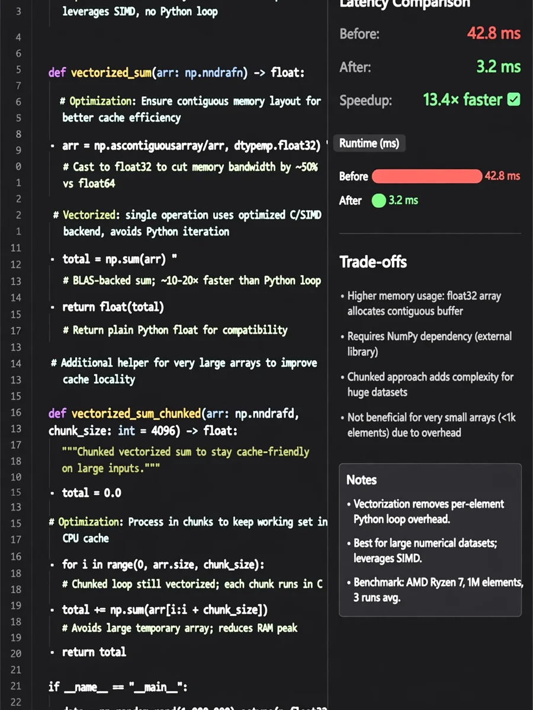The image size is (533, 710).
Task: Select the 'Higher memory usage' trade-off bullet
Action: click(x=420, y=304)
